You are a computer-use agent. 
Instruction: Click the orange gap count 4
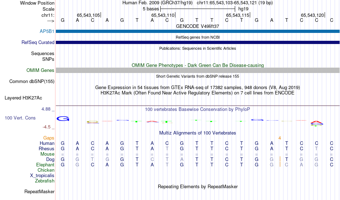280,138
